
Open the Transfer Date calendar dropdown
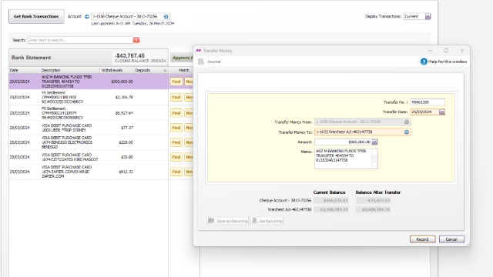pyautogui.click(x=441, y=112)
